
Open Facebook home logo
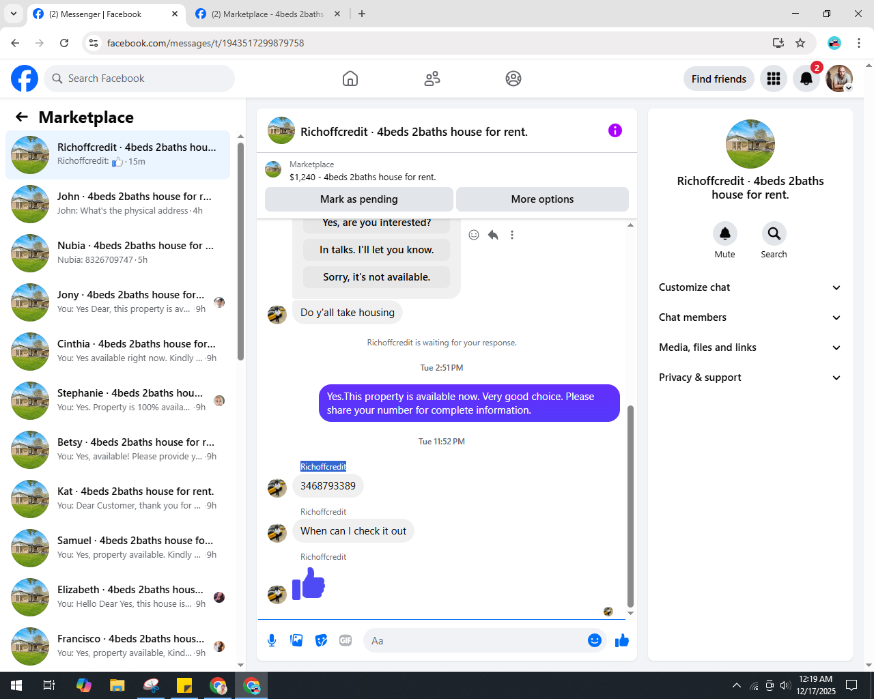point(25,79)
